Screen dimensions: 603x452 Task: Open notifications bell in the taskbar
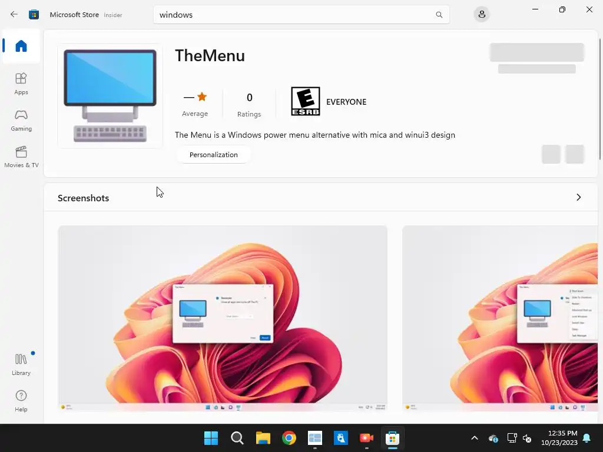pyautogui.click(x=587, y=438)
